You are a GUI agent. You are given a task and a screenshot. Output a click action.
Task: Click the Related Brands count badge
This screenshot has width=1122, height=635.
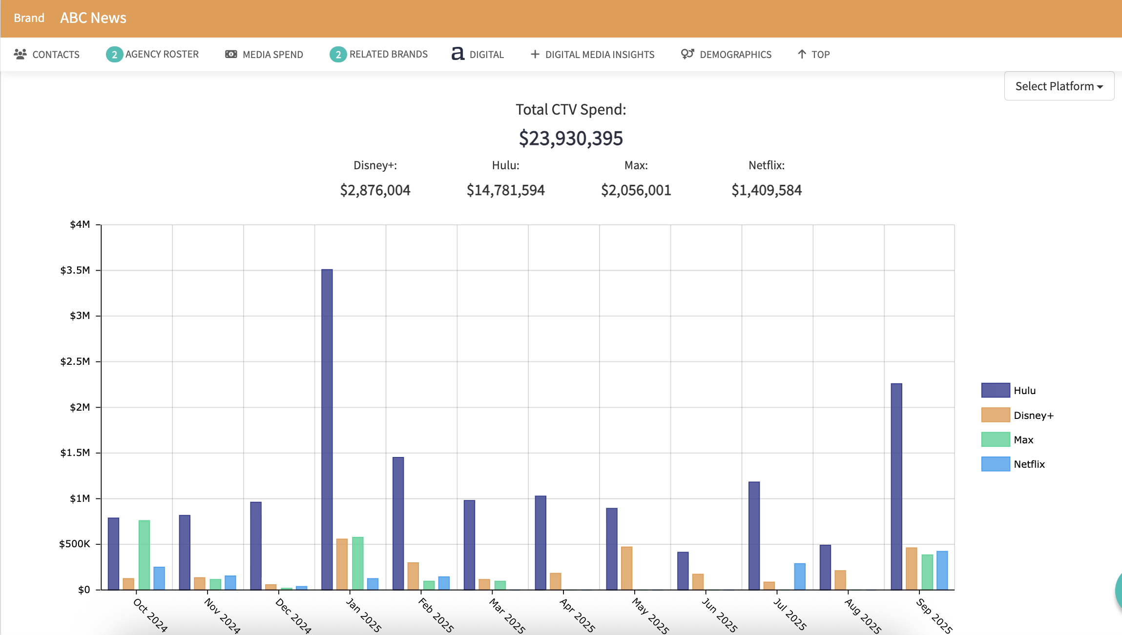pyautogui.click(x=338, y=54)
